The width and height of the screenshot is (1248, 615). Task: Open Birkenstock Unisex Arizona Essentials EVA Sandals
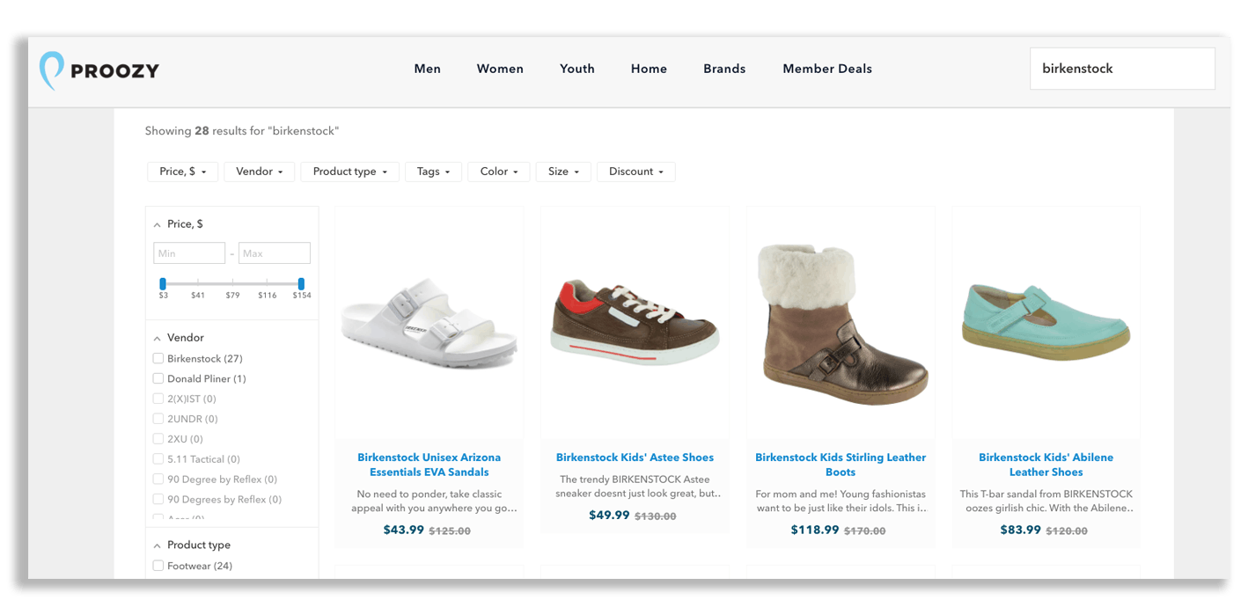(429, 464)
